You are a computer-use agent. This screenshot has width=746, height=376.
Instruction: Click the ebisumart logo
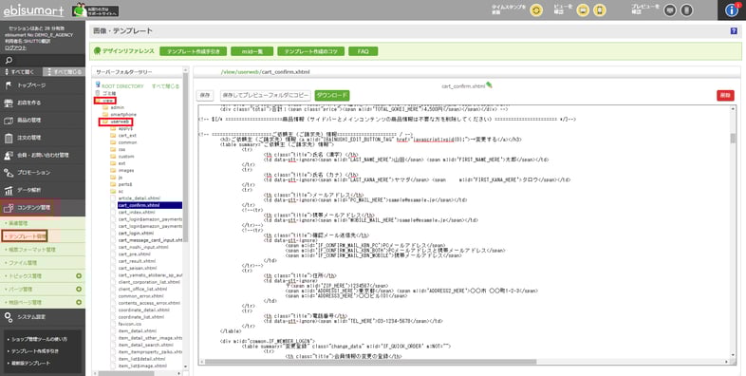pos(33,10)
